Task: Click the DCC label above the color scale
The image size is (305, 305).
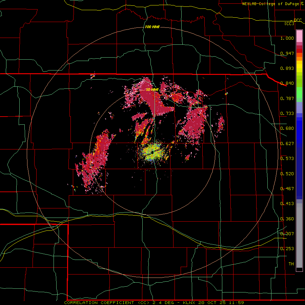Action: coord(298,20)
